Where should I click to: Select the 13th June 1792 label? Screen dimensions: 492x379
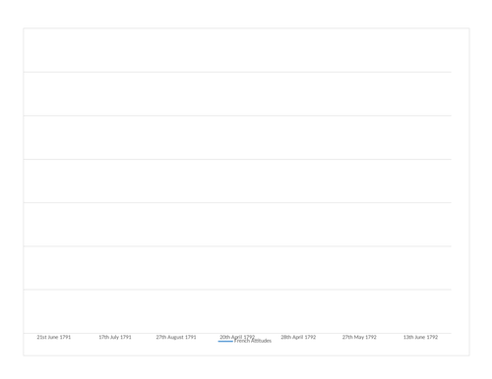(420, 337)
